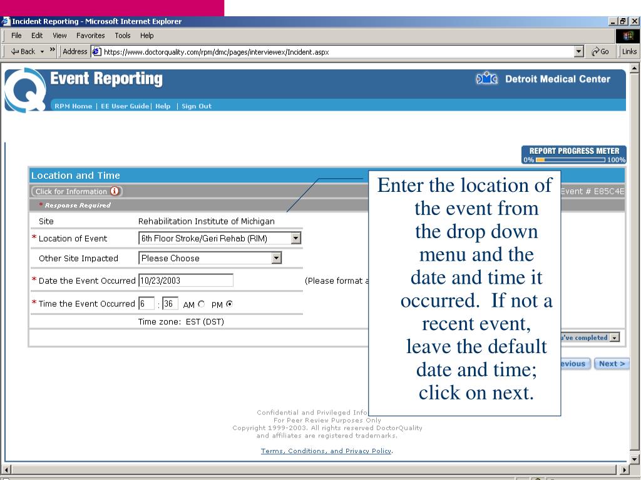Click the vertical scrollbar down arrow

pos(635,458)
